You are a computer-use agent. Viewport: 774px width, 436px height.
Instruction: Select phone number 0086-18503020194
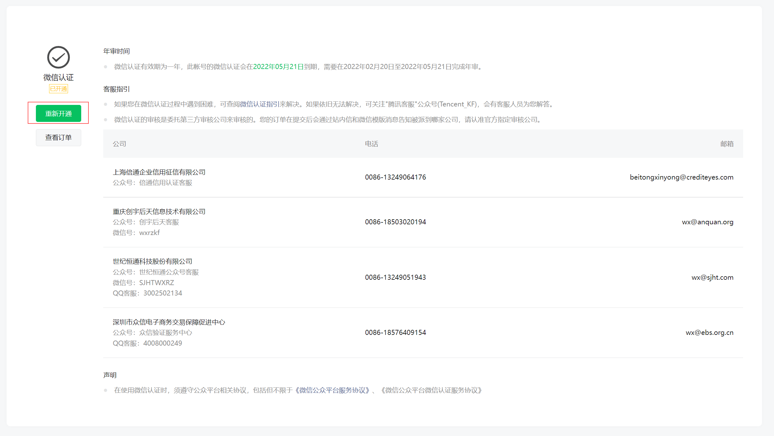tap(395, 222)
